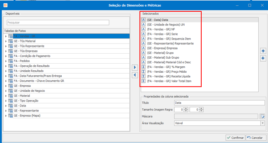Screen dimensions: 268x143
Task: Click table icon of GE - Material
Action: click(x=10, y=96)
